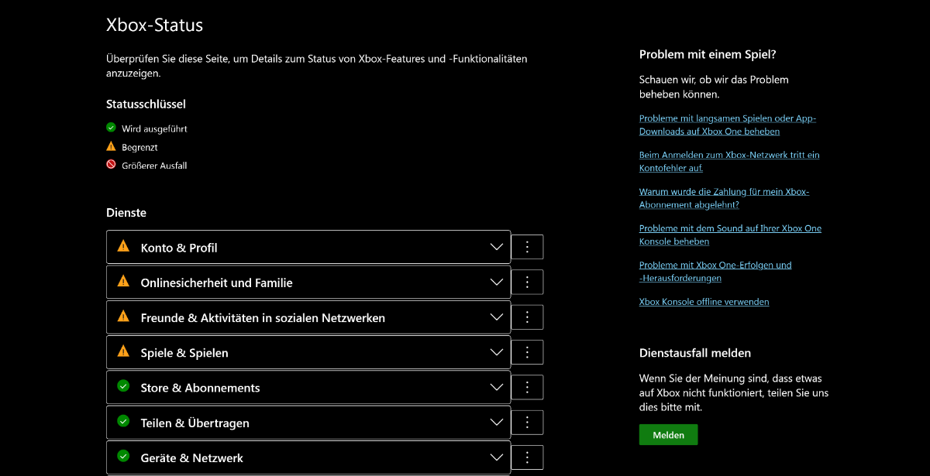This screenshot has height=476, width=930.
Task: Click green check icon beside Teilen & Übertragen
Action: pos(123,421)
